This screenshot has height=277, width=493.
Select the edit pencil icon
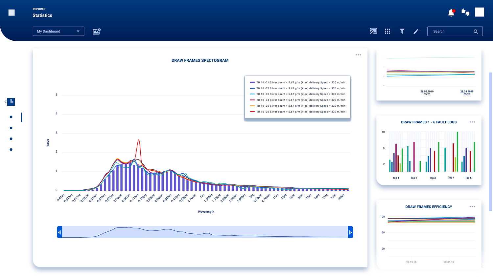(416, 31)
